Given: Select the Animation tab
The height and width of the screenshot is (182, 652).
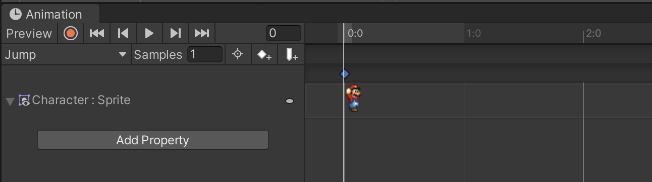Looking at the screenshot, I should click(49, 14).
